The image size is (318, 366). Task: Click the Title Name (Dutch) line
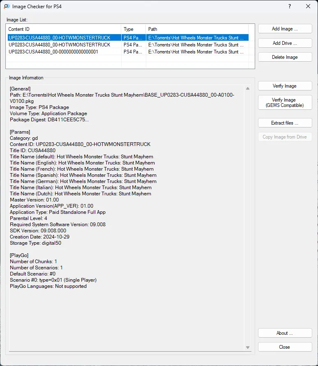[81, 194]
